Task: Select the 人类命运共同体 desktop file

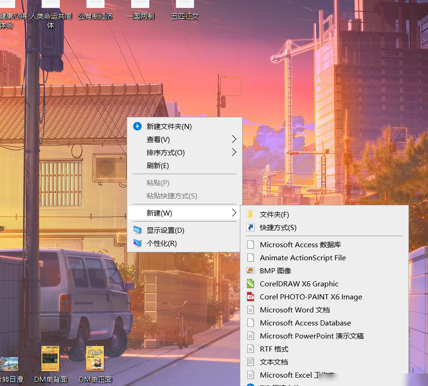Action: 51,15
